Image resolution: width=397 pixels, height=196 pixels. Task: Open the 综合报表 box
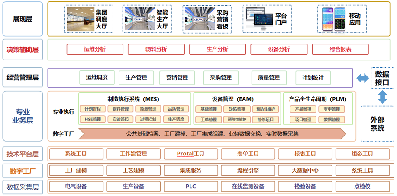pos(340,49)
